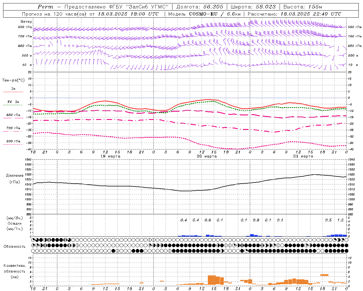This screenshot has height=291, width=363.
Task: Click the "20 марта" date label
Action: [207, 156]
